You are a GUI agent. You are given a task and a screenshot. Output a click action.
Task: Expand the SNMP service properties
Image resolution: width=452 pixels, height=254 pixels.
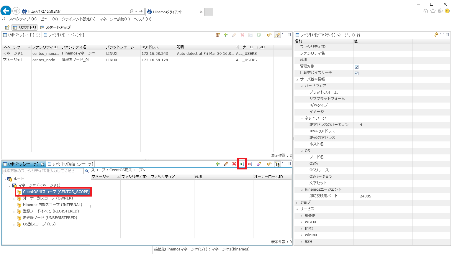point(302,216)
